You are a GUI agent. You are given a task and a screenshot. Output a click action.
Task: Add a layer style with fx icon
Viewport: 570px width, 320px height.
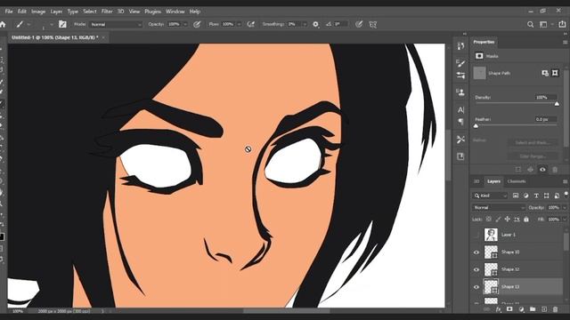499,309
